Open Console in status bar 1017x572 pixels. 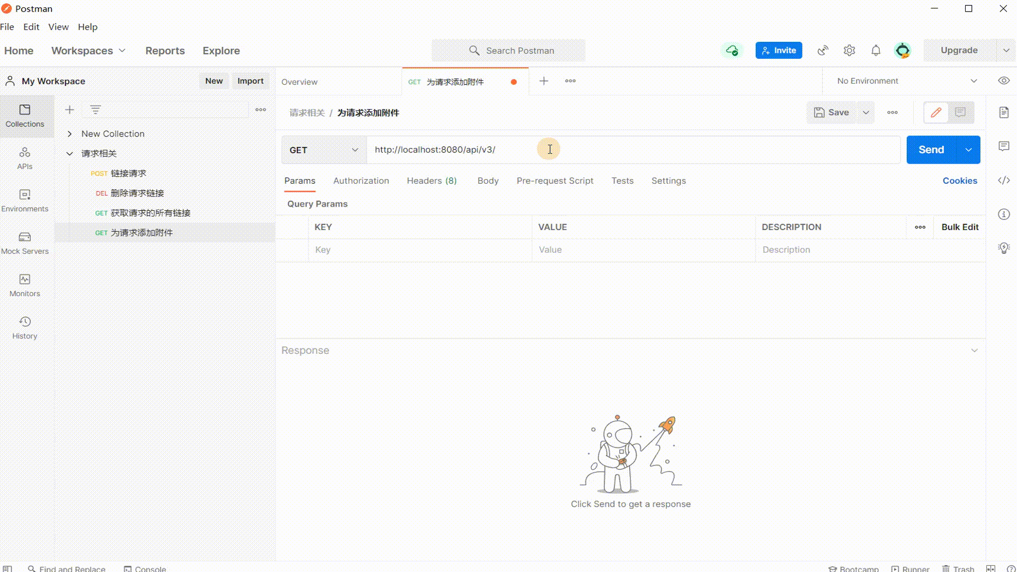[x=145, y=568]
